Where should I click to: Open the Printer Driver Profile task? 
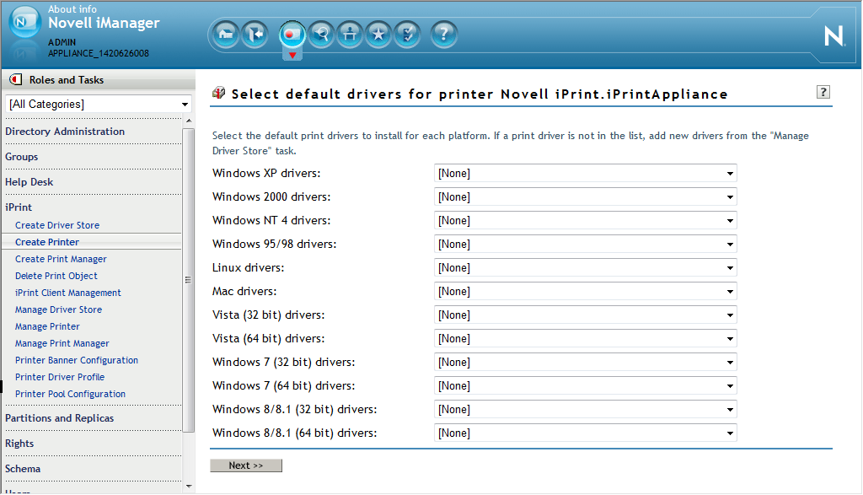coord(60,377)
